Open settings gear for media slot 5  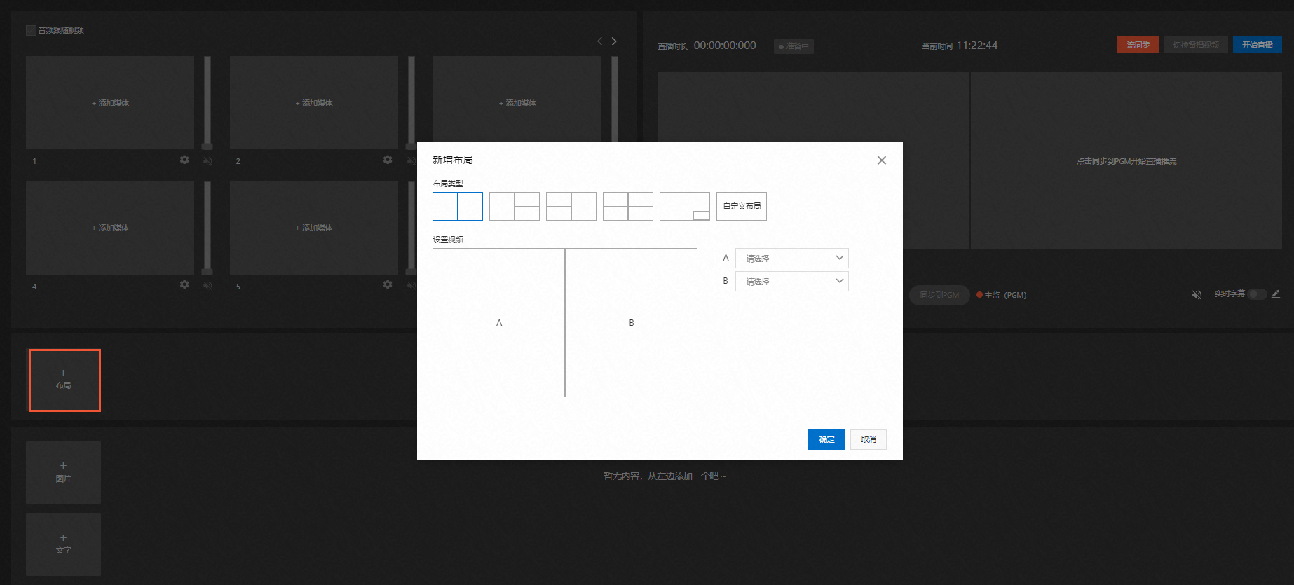[388, 284]
